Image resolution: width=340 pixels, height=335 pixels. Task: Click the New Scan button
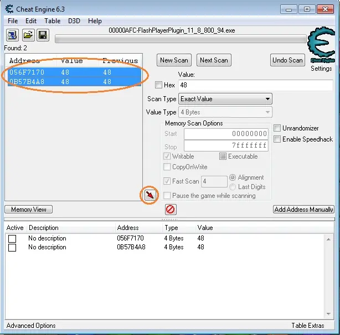coord(174,60)
